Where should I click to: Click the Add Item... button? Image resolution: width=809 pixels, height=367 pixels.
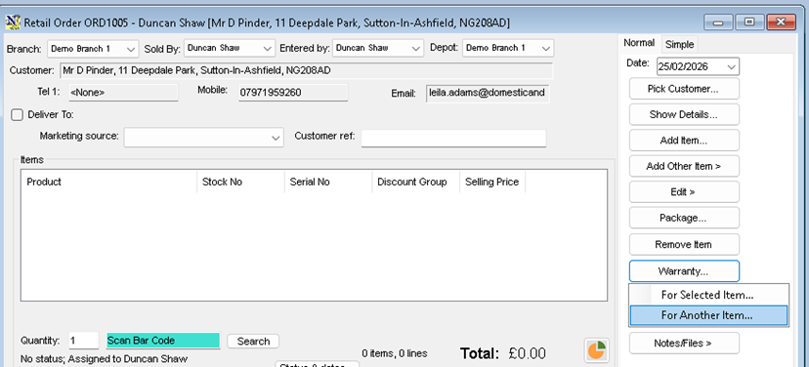(684, 141)
